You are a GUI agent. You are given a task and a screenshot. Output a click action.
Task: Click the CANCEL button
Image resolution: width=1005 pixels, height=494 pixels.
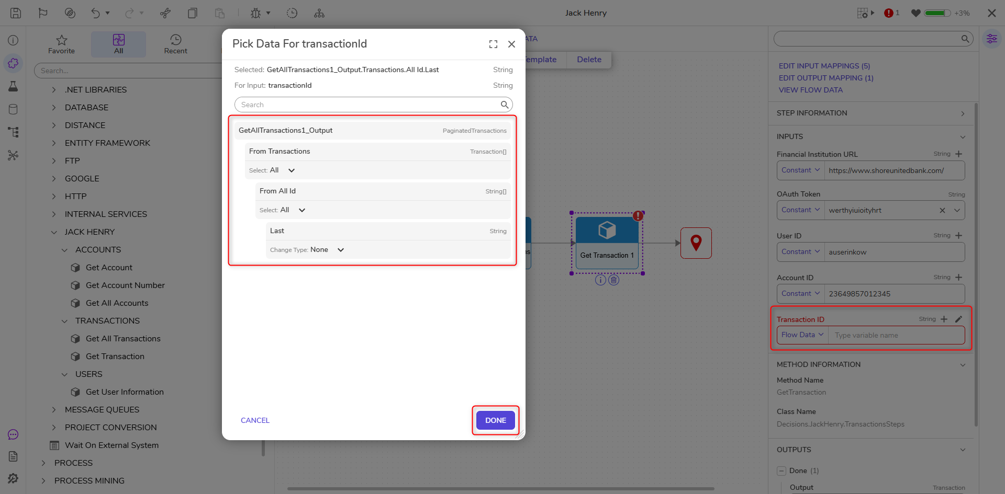tap(255, 420)
